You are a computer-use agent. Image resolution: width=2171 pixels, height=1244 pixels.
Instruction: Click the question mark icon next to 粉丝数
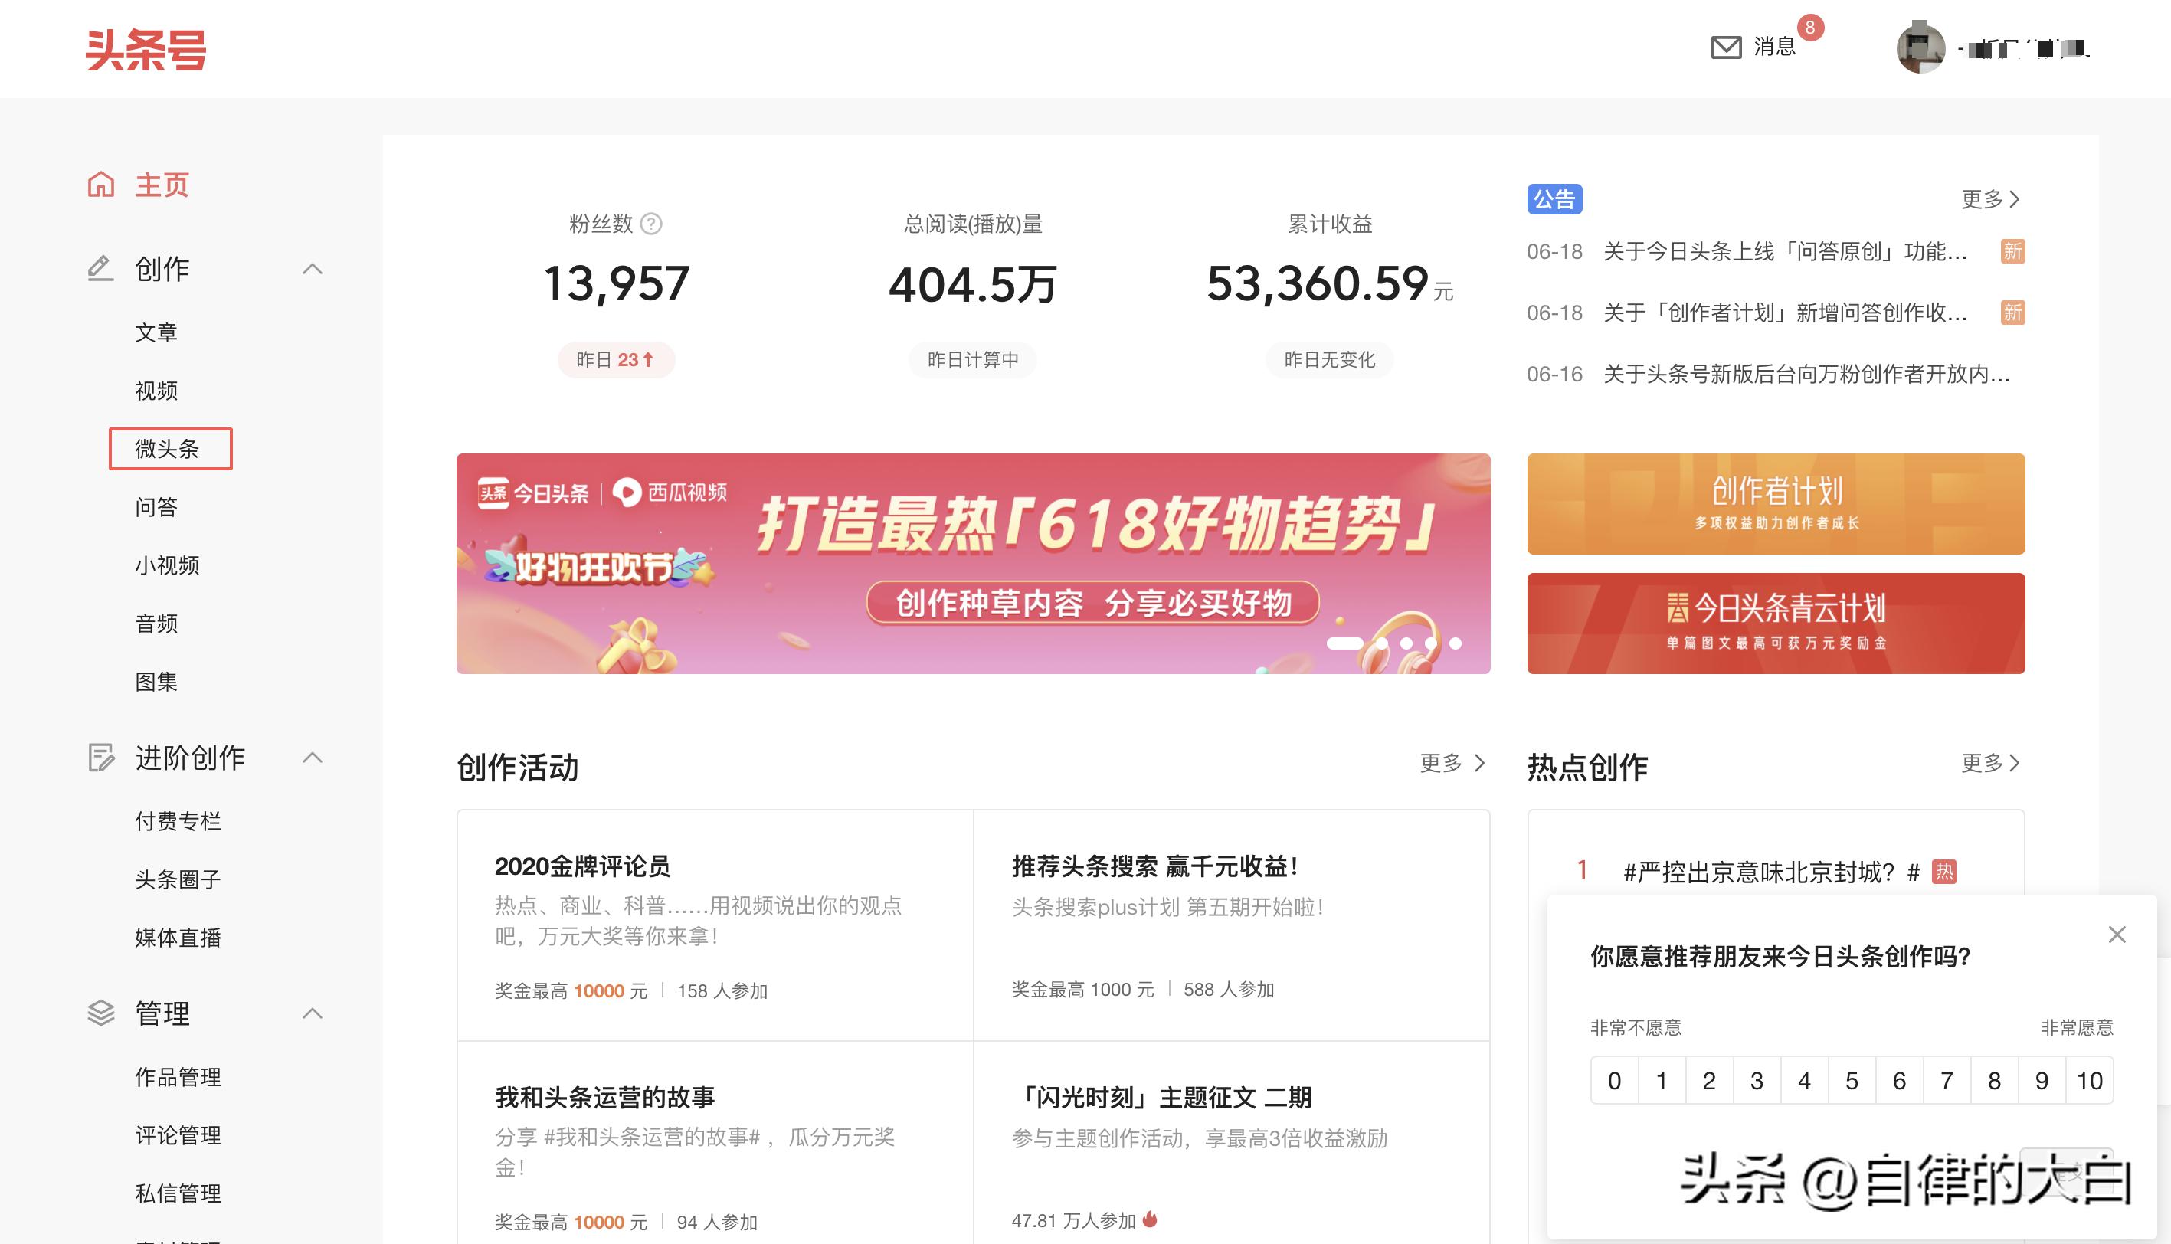click(650, 224)
